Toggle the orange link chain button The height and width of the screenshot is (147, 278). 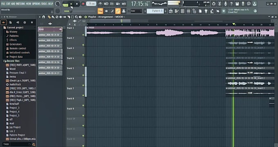(x=118, y=11)
